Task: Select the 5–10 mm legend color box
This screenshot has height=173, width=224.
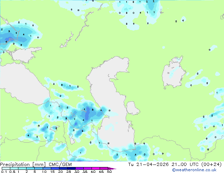Action: pyautogui.click(x=39, y=168)
